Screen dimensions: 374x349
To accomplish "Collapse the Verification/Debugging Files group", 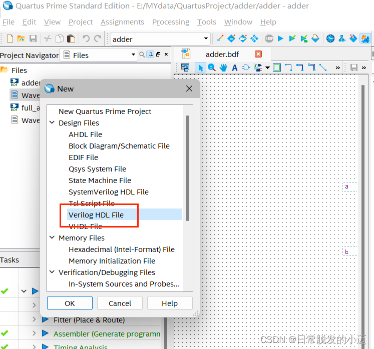I will [52, 272].
